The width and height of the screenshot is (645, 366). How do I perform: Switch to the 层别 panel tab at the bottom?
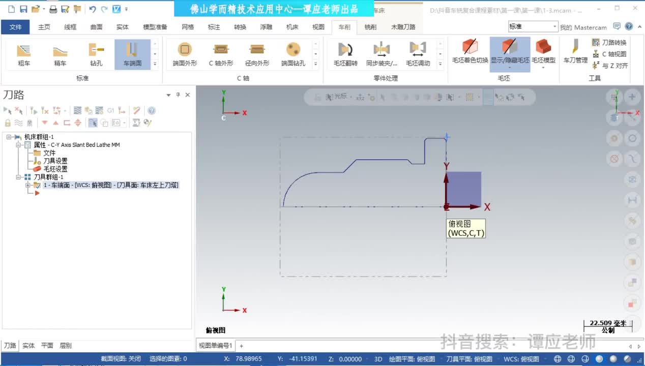pos(66,346)
